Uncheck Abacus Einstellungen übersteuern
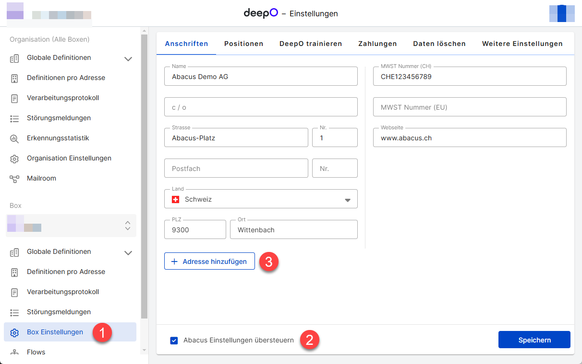Image resolution: width=582 pixels, height=364 pixels. 174,340
